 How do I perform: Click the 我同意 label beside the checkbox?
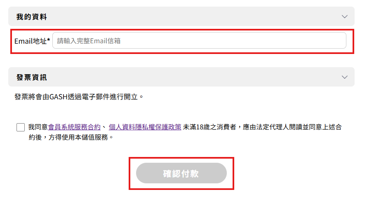38,127
